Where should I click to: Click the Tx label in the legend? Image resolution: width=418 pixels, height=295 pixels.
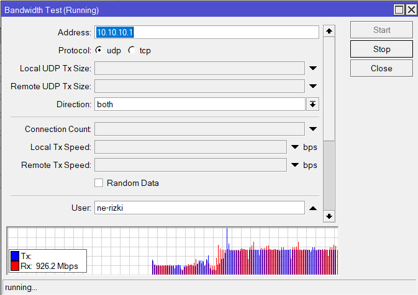pyautogui.click(x=26, y=256)
